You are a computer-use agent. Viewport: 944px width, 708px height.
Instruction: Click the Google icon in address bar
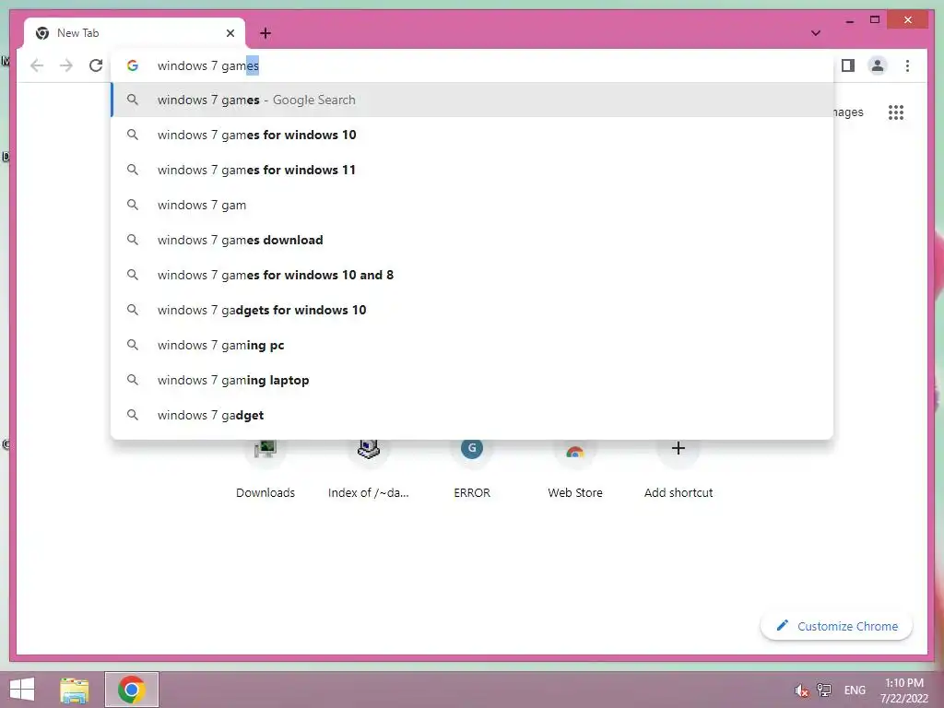tap(133, 65)
